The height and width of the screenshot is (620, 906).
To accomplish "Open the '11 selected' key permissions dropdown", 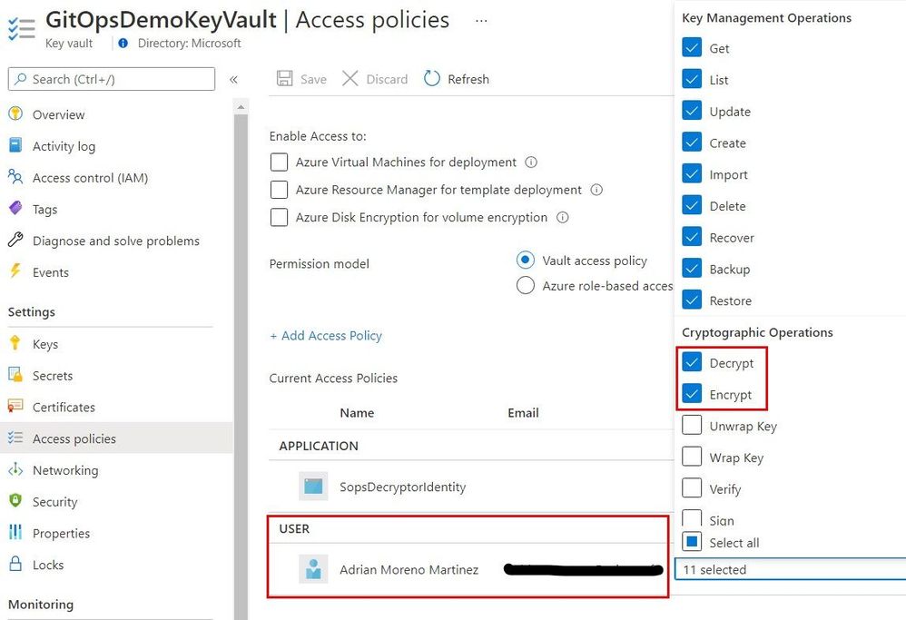I will click(791, 570).
